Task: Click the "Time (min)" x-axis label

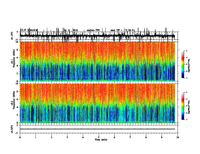Action: click(x=101, y=140)
